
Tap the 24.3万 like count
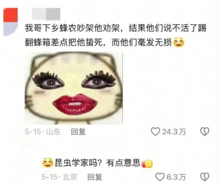(174, 132)
